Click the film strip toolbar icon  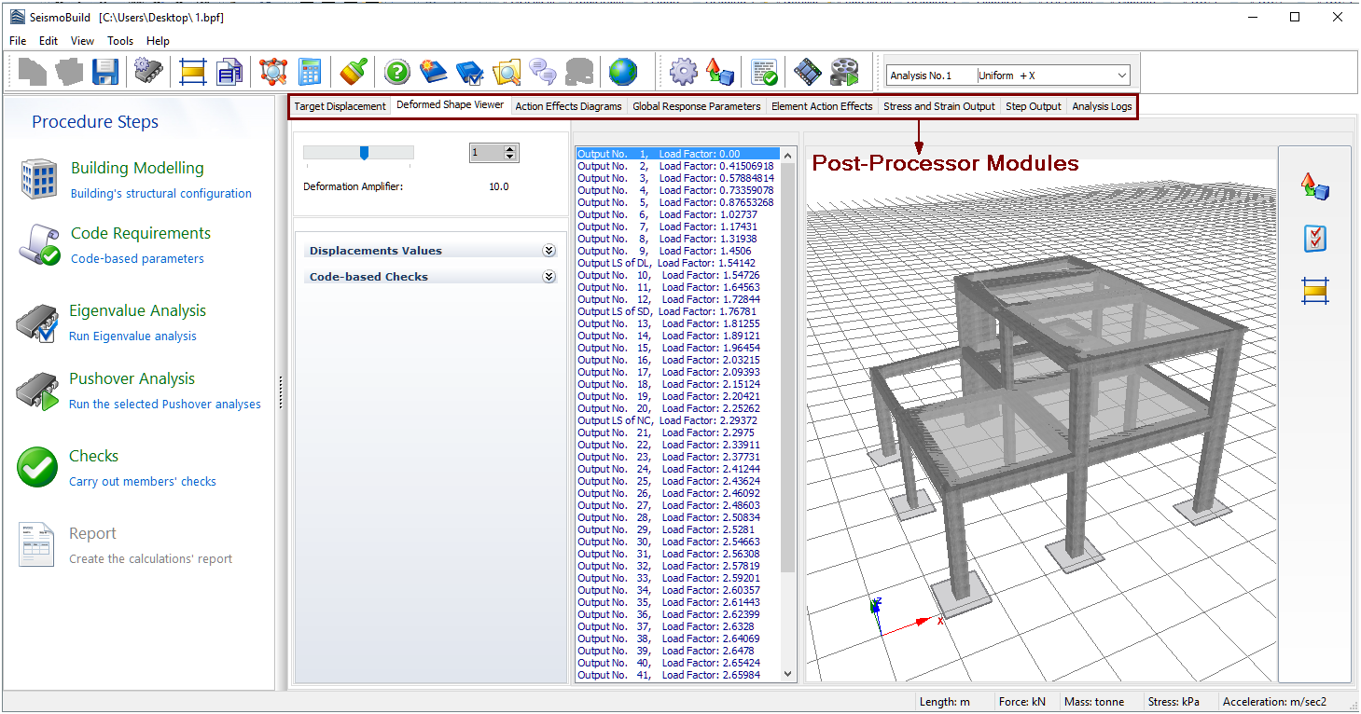(x=808, y=72)
